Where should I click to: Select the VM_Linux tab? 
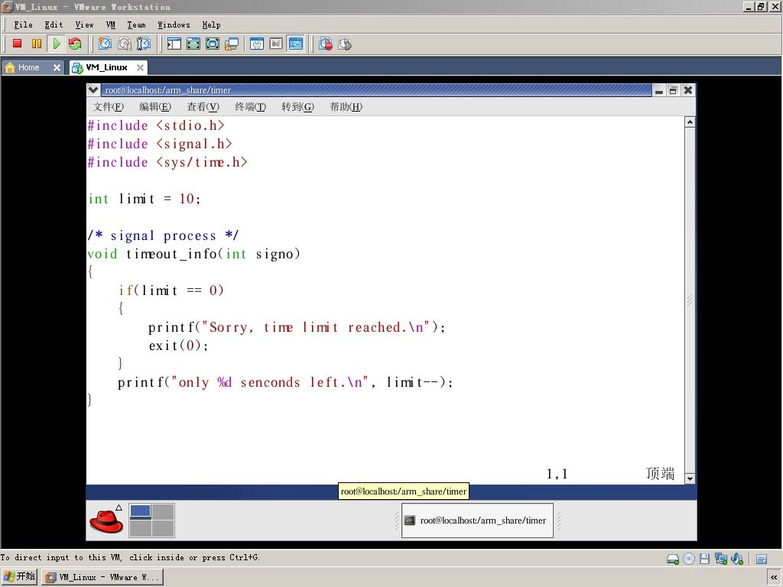[106, 67]
